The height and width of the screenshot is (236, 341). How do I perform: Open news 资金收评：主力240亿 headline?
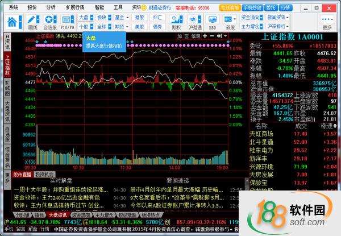pos(57,198)
